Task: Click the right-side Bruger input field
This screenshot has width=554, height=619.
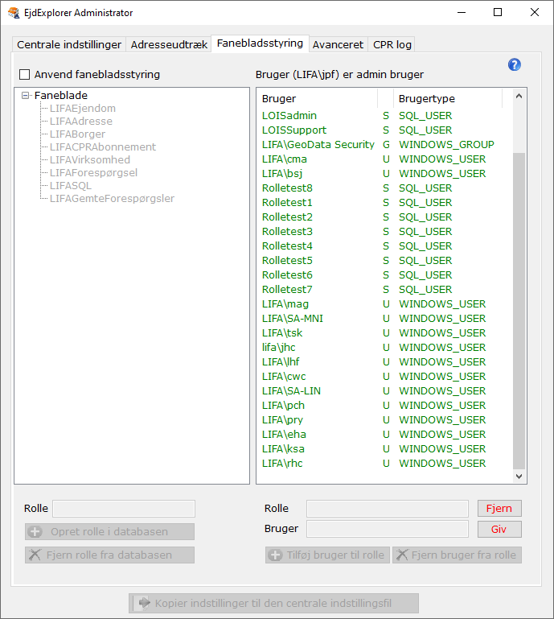Action: 387,529
